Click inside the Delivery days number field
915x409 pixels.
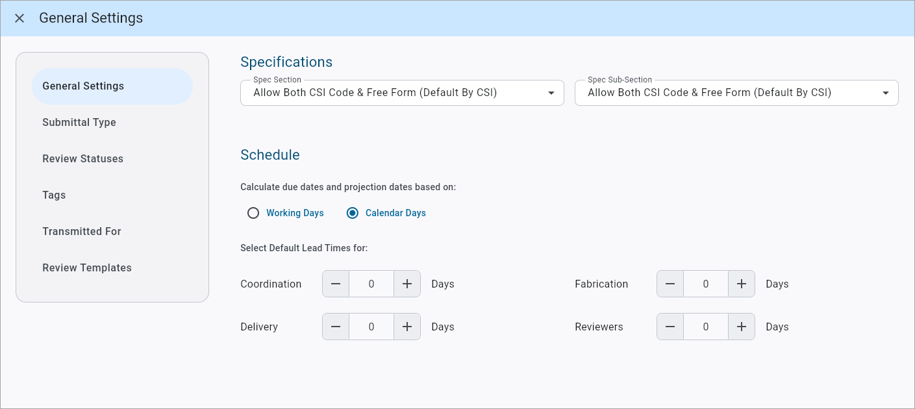[371, 327]
